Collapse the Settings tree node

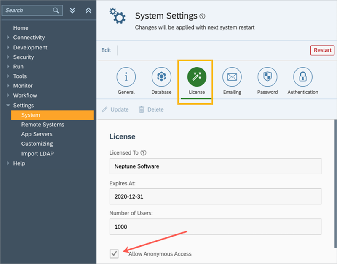coord(8,106)
